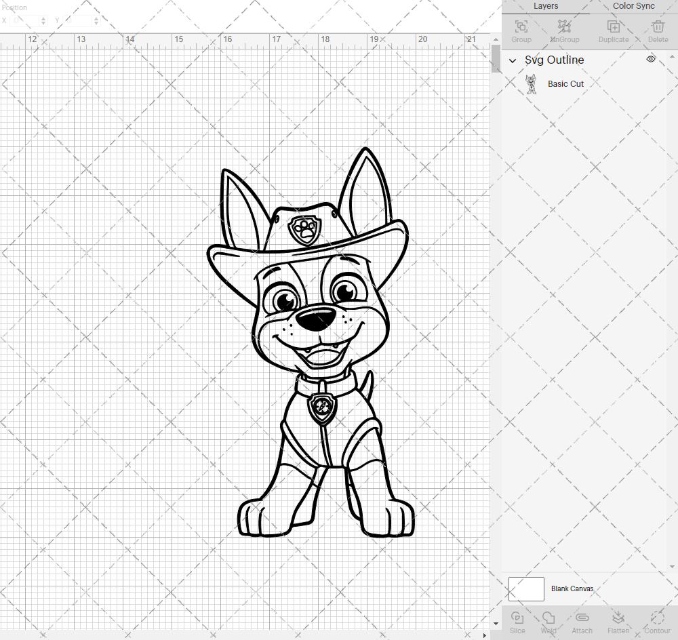This screenshot has height=640, width=678.
Task: Click the Weld tool icon
Action: [x=549, y=617]
